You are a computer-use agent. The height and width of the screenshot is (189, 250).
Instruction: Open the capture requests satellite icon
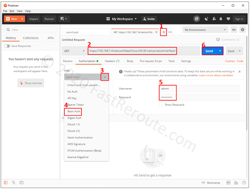tap(206, 19)
